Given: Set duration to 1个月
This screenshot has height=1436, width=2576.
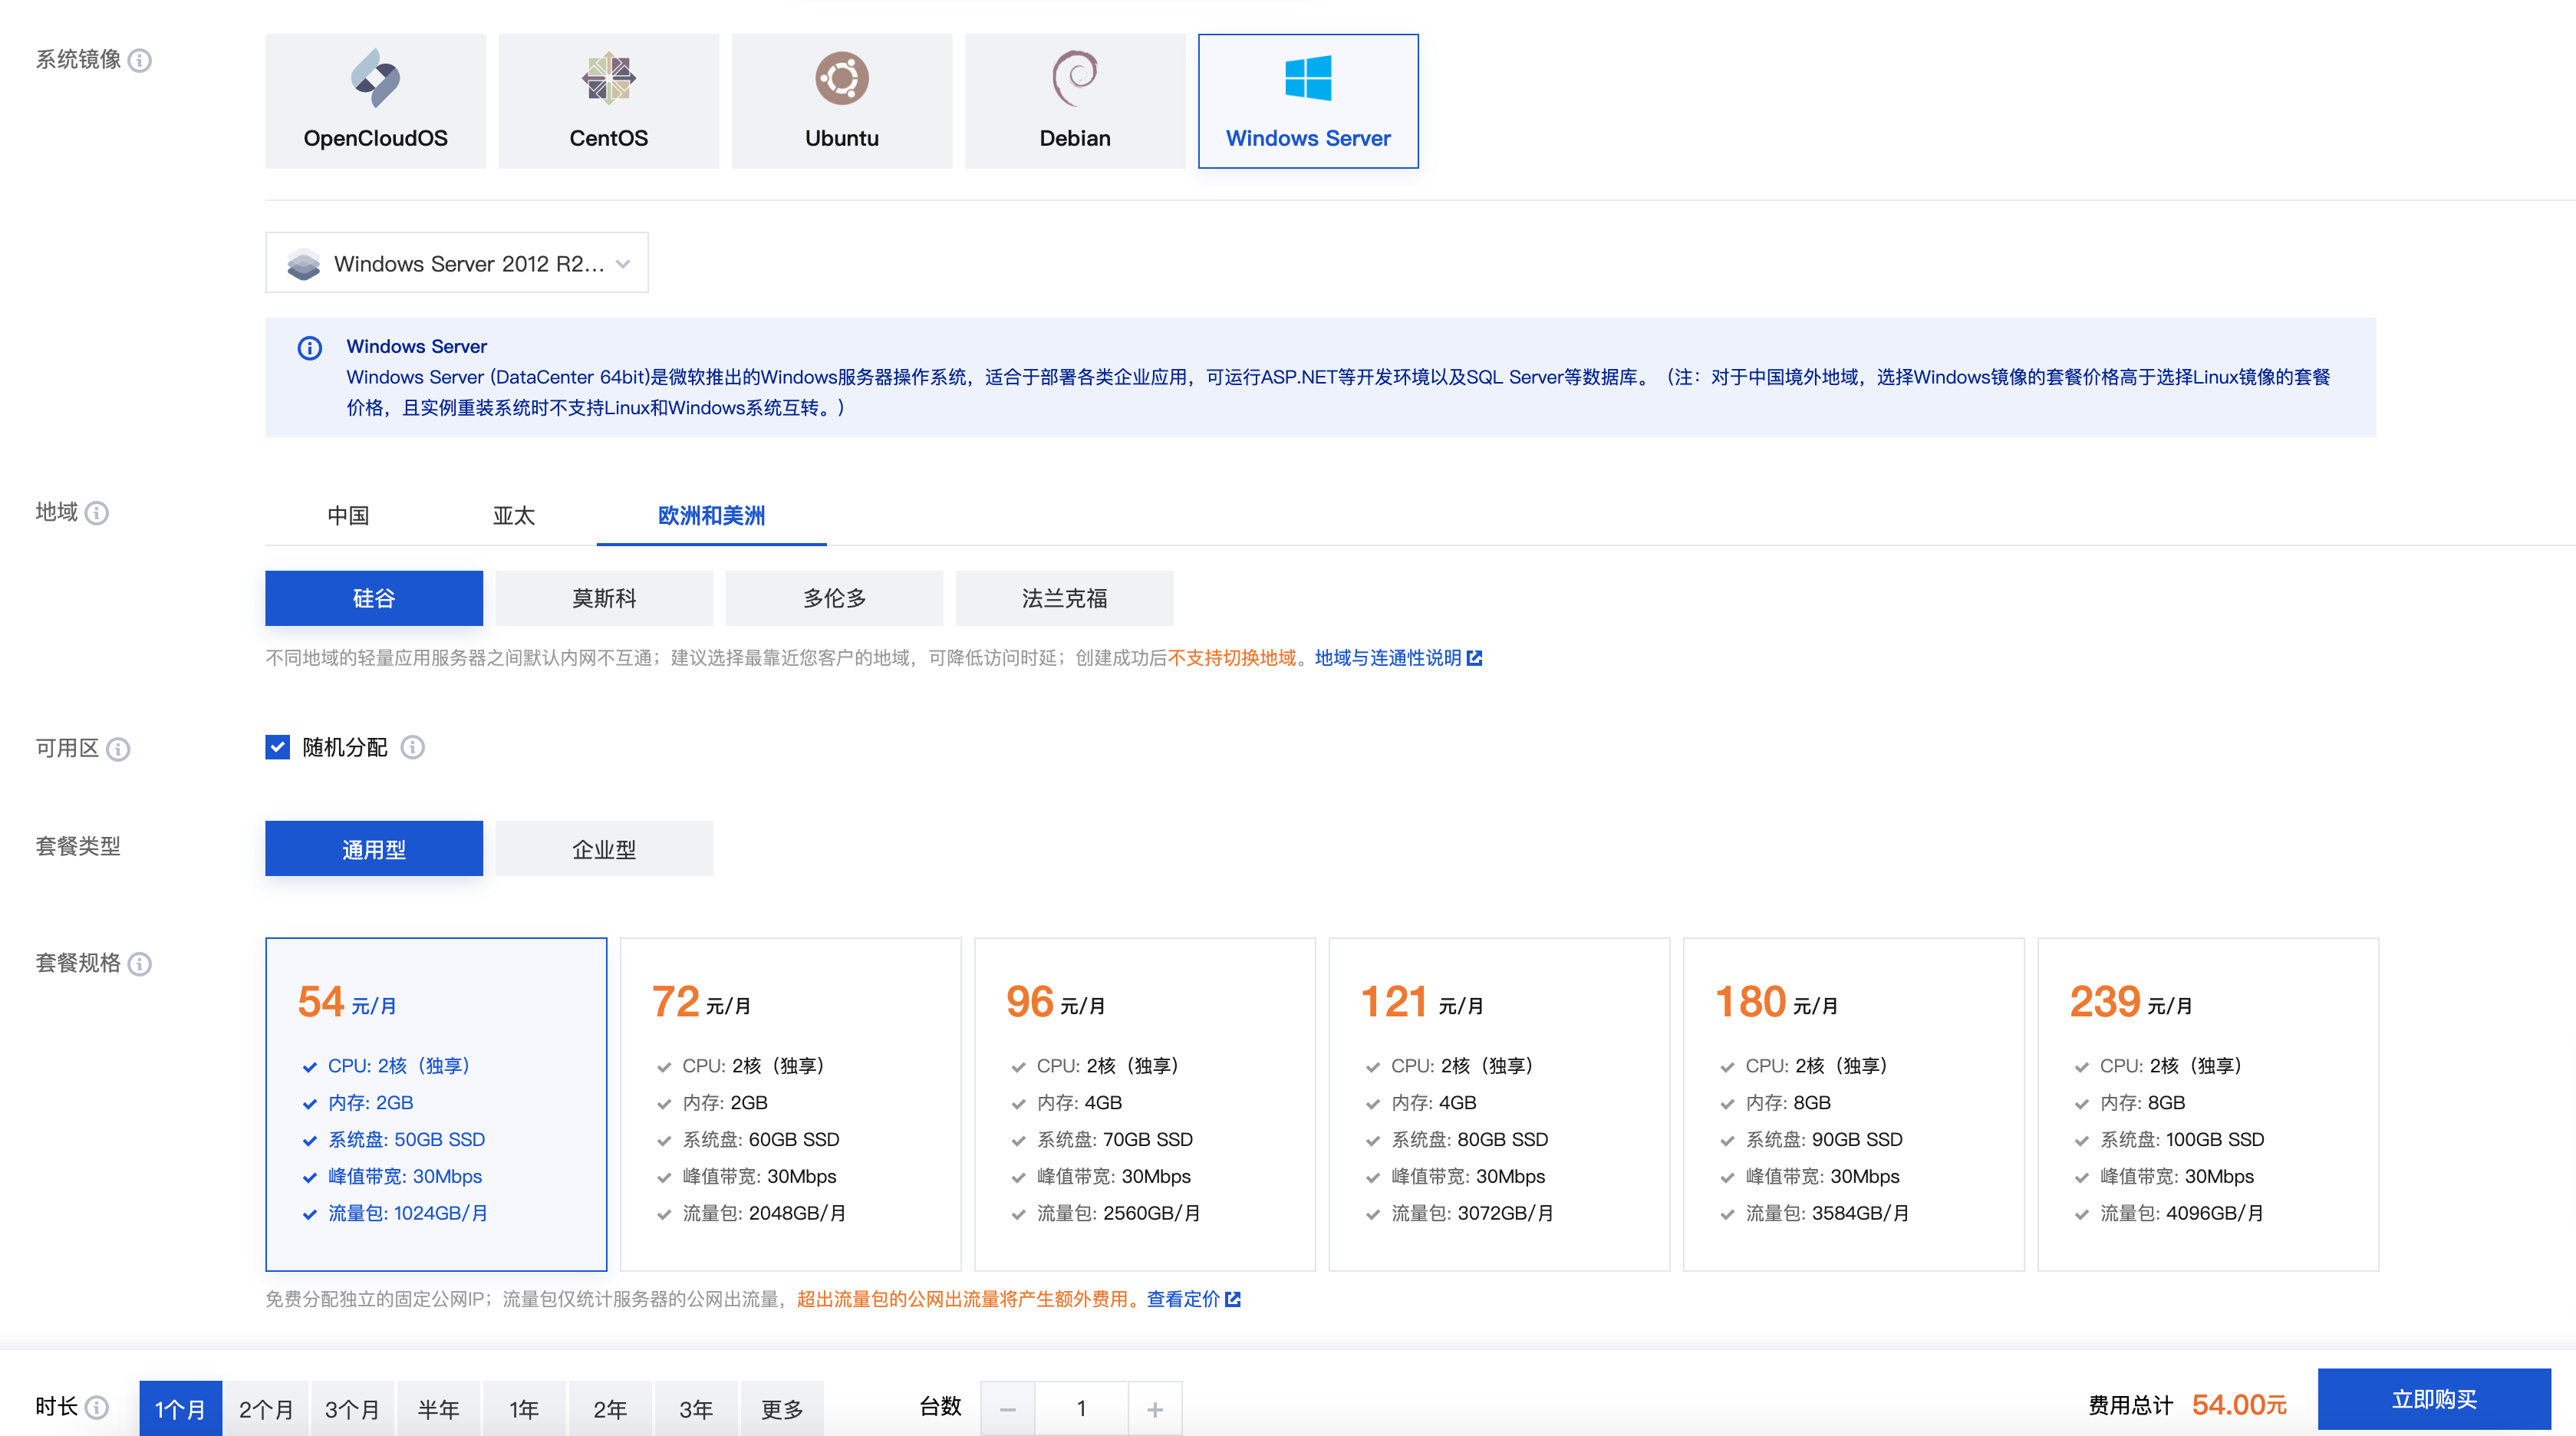Looking at the screenshot, I should click(x=180, y=1409).
